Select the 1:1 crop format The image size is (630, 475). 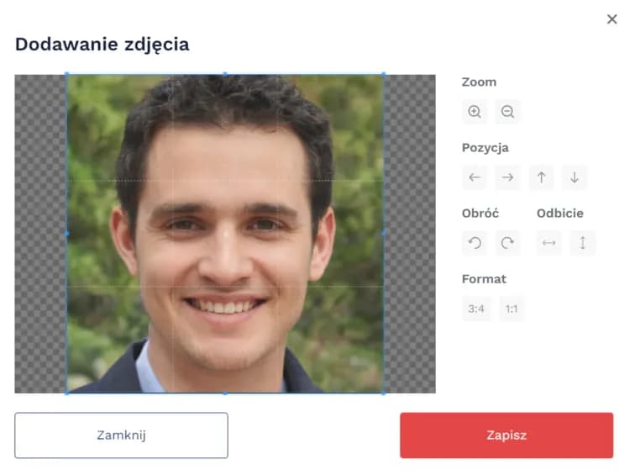511,309
